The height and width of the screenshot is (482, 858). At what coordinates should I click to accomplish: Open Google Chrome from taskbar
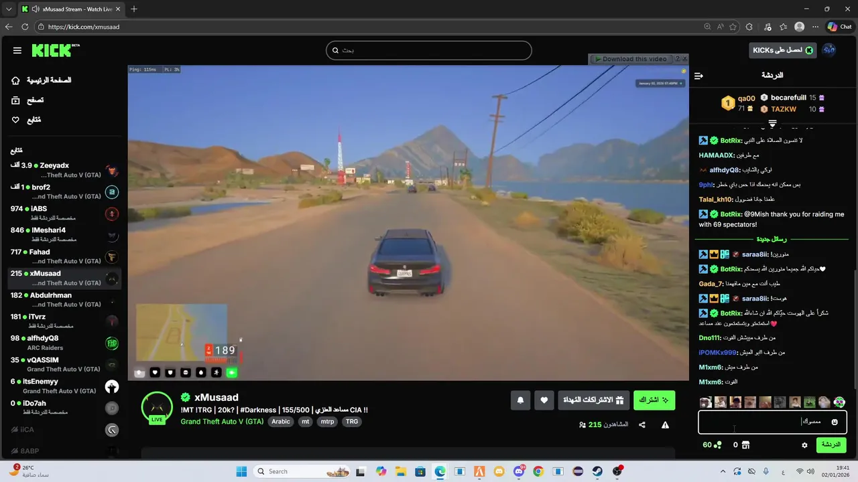tap(538, 471)
